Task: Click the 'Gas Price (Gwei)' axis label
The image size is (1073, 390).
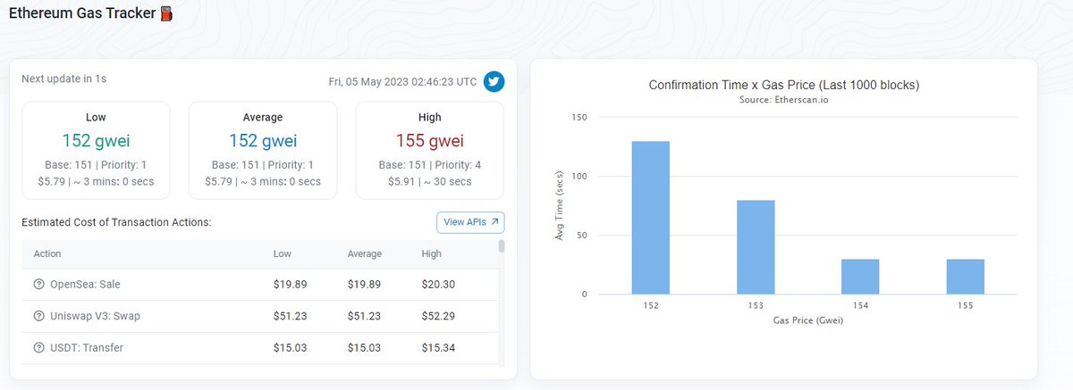Action: coord(808,321)
